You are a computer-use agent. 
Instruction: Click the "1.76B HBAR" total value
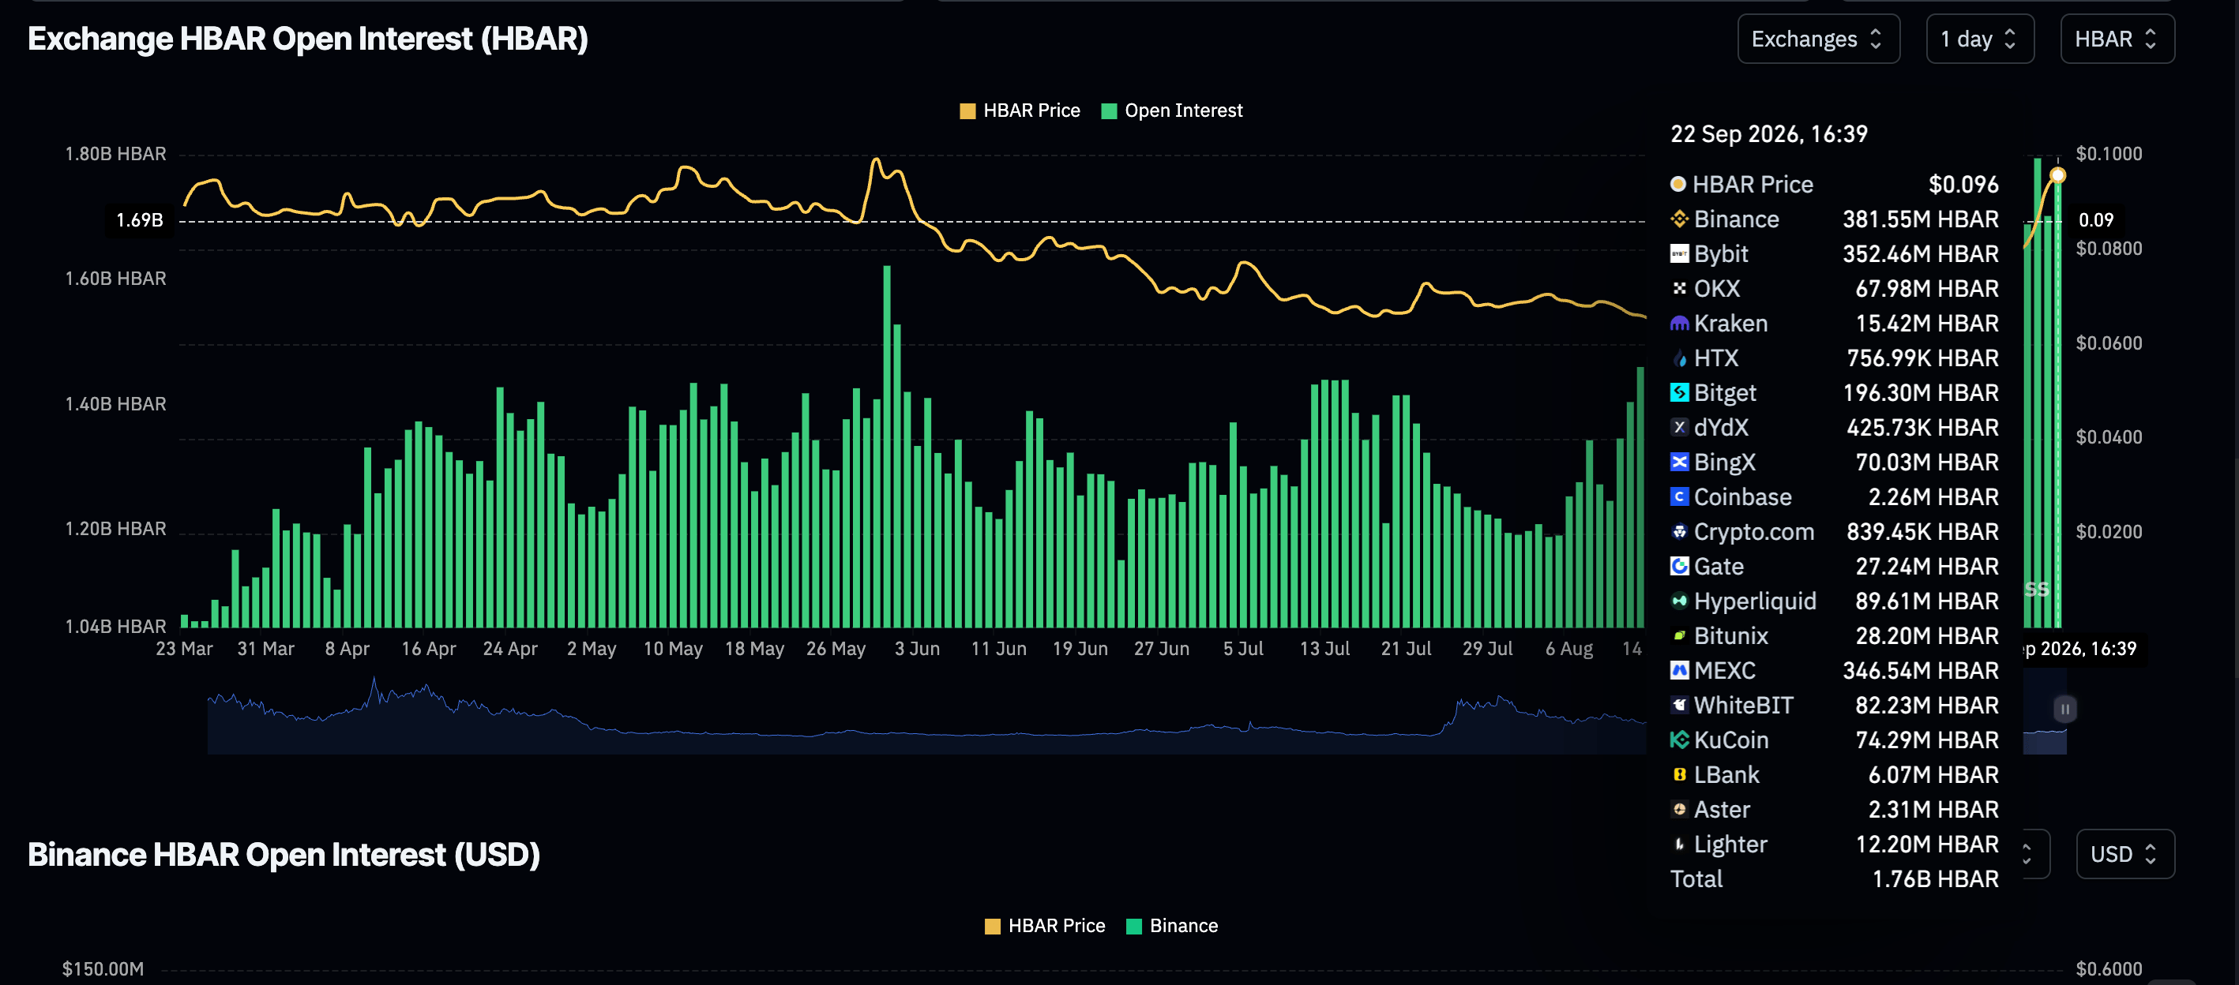[x=1936, y=879]
